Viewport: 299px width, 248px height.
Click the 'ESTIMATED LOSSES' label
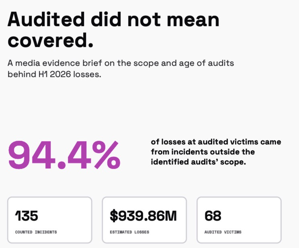point(129,232)
